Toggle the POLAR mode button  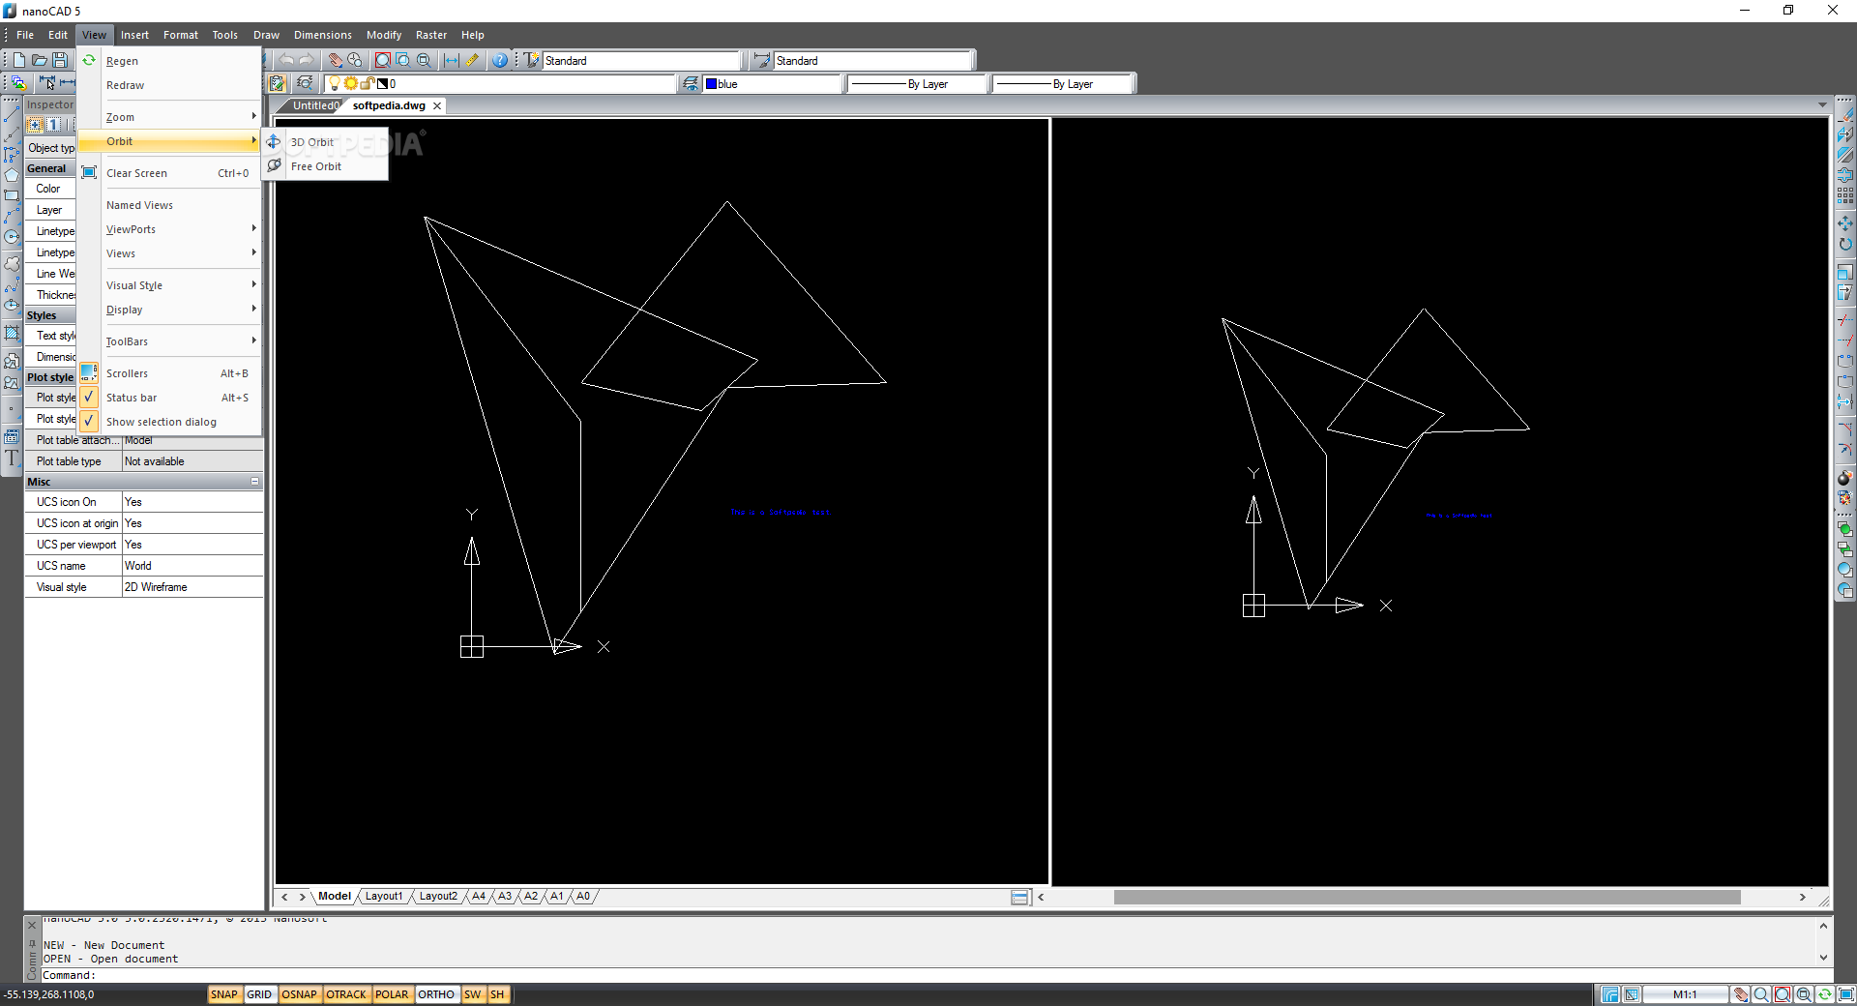(x=392, y=994)
